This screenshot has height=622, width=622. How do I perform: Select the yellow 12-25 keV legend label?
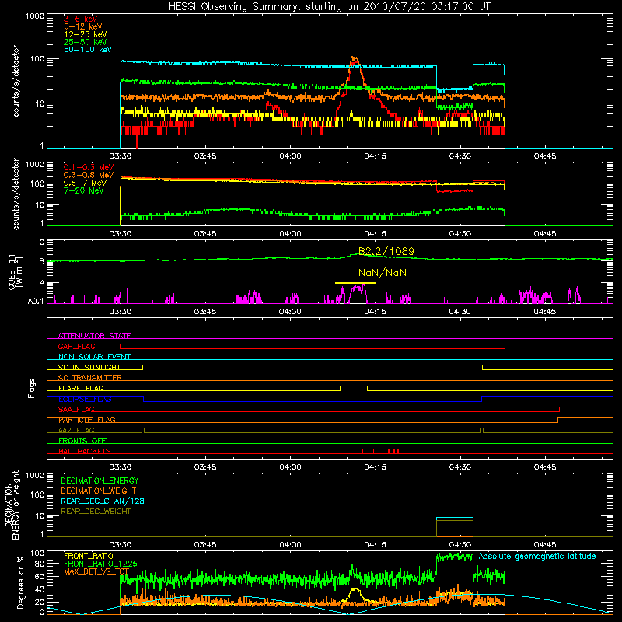85,34
